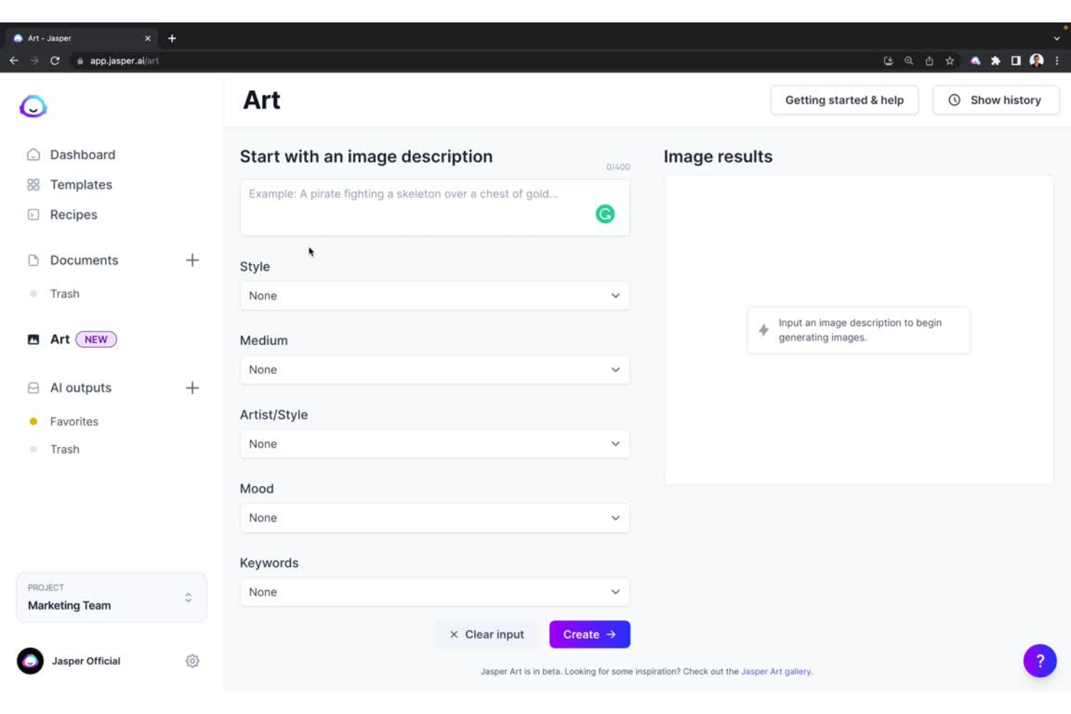This screenshot has height=714, width=1071.
Task: Click the Create button
Action: point(590,634)
